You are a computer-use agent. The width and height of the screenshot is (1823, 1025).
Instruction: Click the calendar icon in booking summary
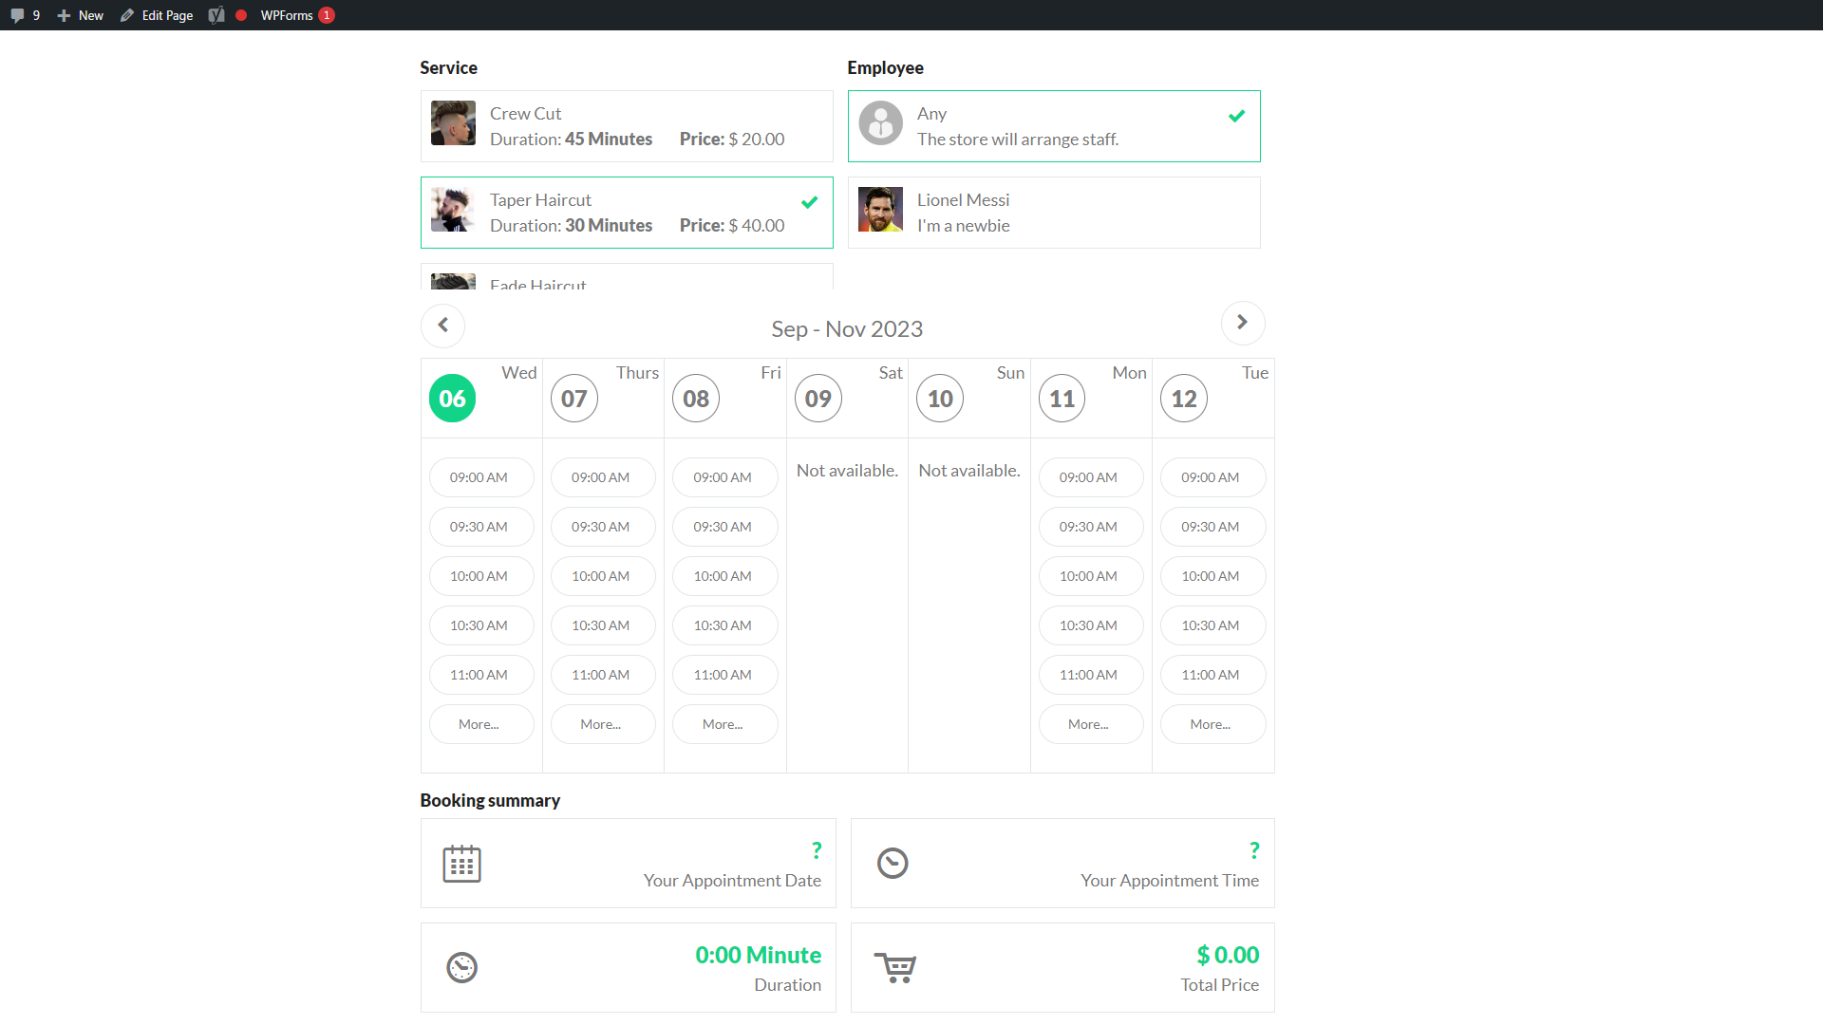click(x=461, y=864)
